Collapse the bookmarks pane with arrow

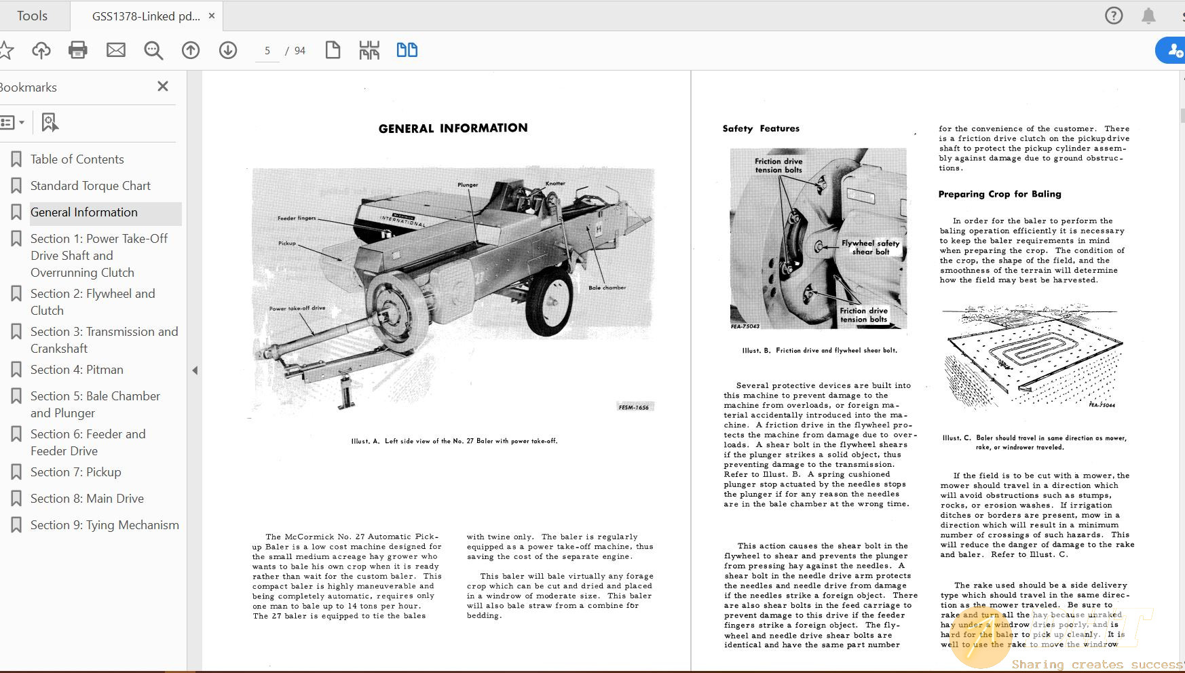pyautogui.click(x=195, y=370)
